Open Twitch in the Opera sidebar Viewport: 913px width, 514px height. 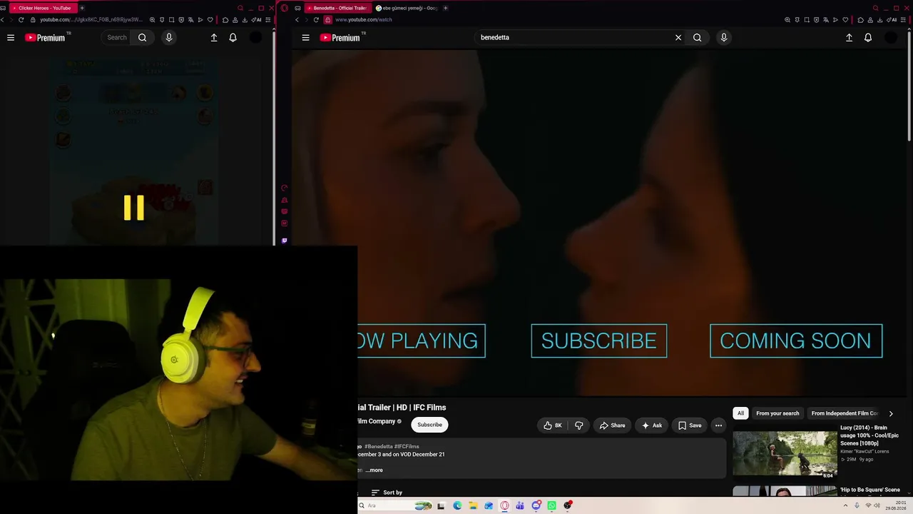[285, 241]
